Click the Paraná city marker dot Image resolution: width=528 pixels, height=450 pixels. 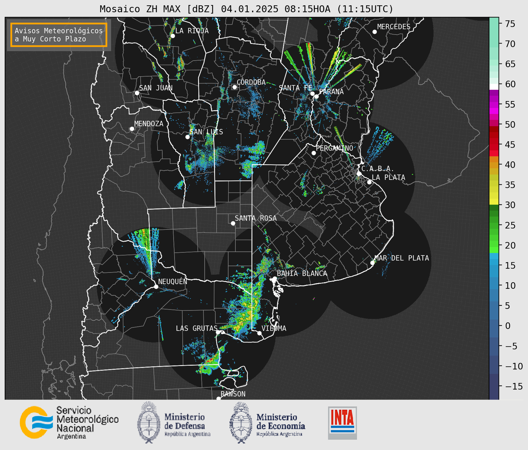point(316,96)
